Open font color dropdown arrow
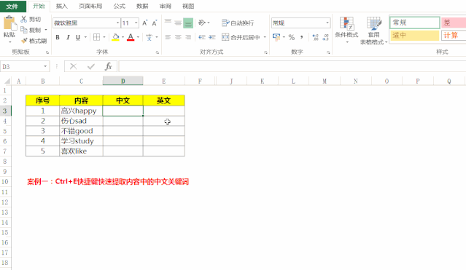Screen dimensions: 466x270 138,37
